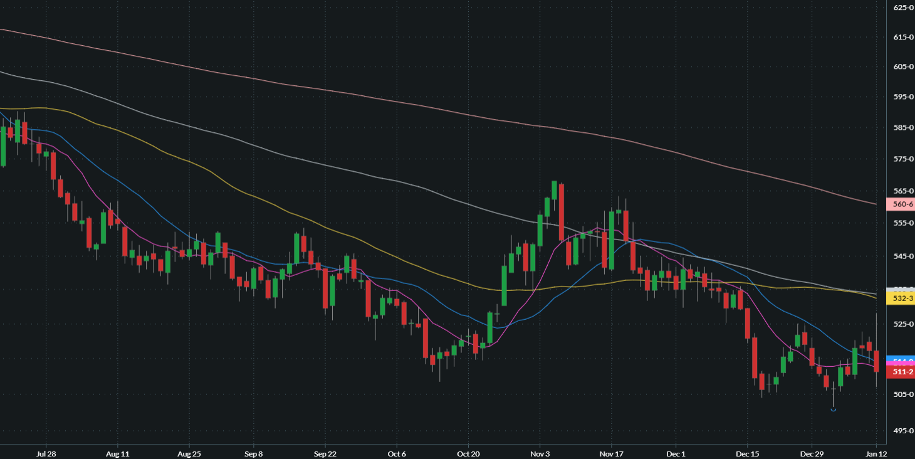Select the Aug 11 date on time axis

pos(117,453)
